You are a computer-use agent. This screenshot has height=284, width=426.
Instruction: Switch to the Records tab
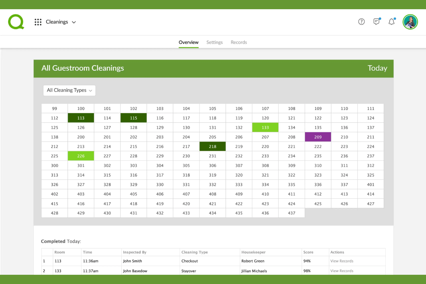pos(239,42)
